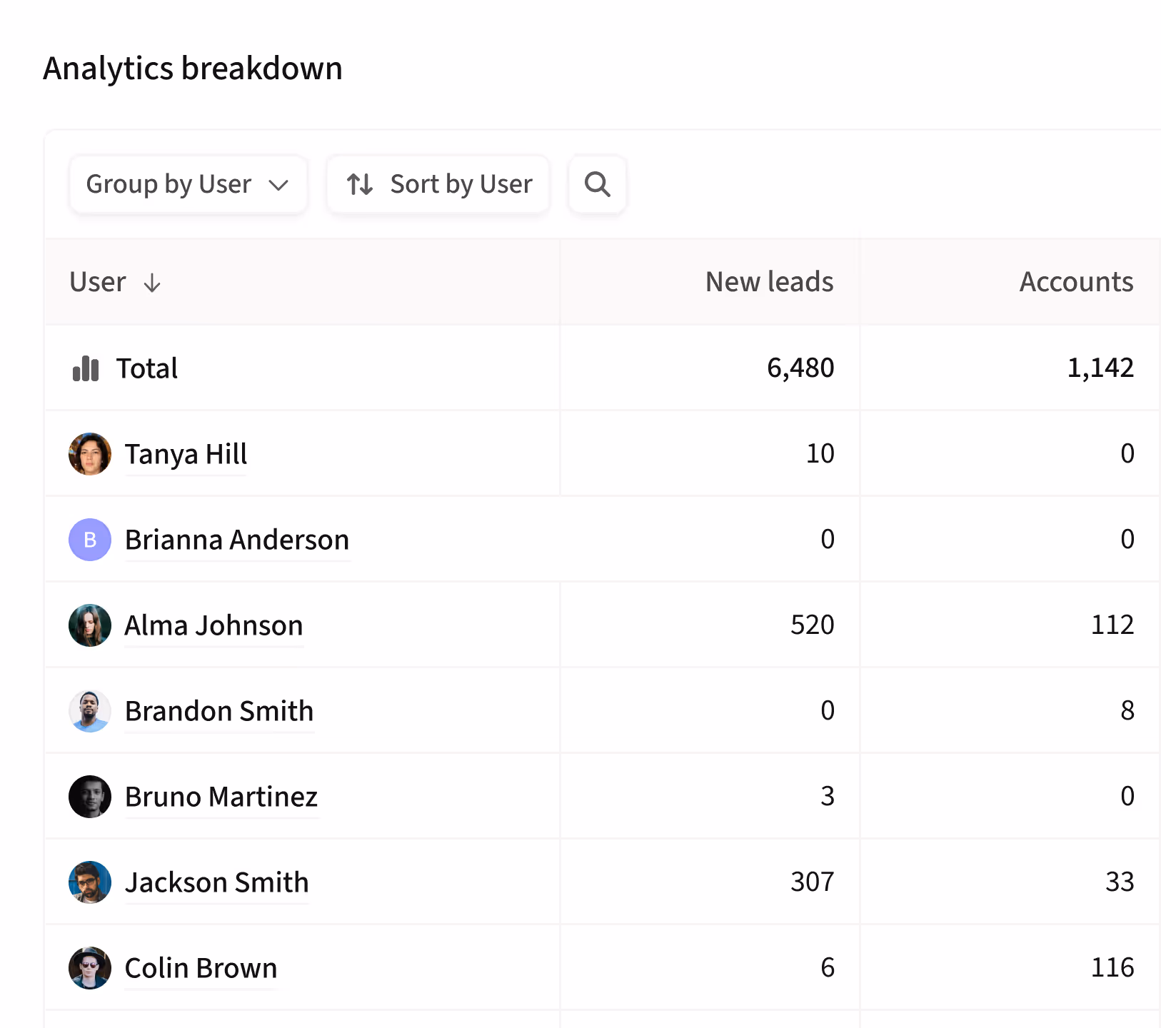
Task: Click Colin Brown's new leads value 6
Action: (828, 967)
